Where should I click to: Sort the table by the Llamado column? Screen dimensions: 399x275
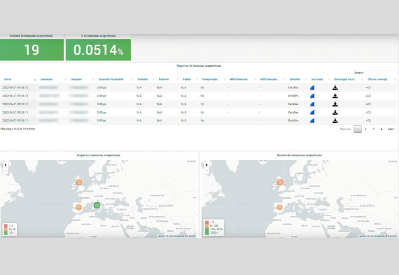point(76,79)
